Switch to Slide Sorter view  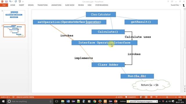tap(146, 97)
